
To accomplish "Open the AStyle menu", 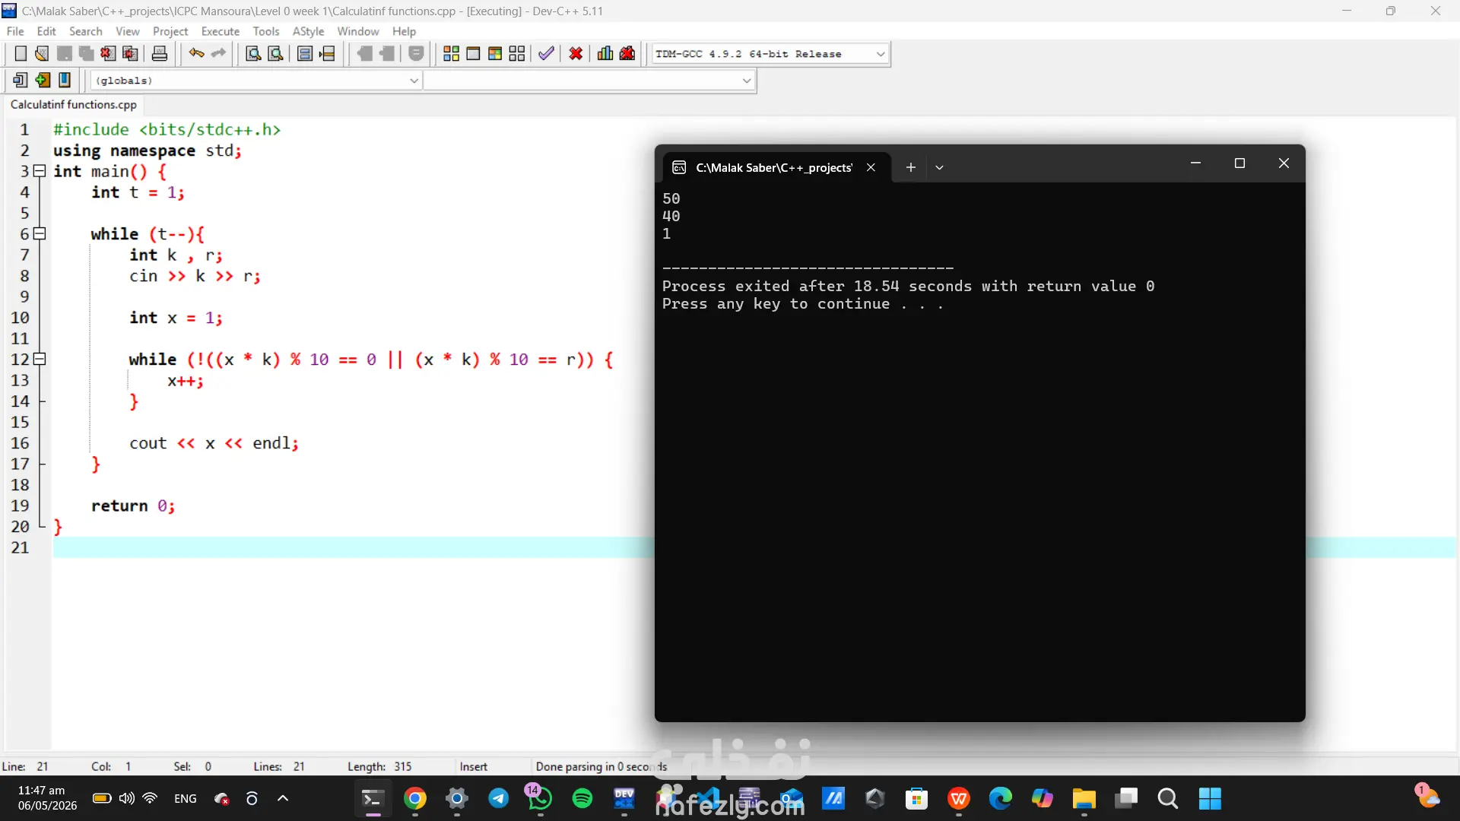I will coord(308,31).
